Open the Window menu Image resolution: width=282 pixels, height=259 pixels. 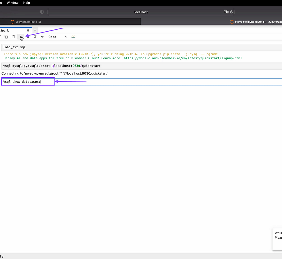pyautogui.click(x=12, y=3)
